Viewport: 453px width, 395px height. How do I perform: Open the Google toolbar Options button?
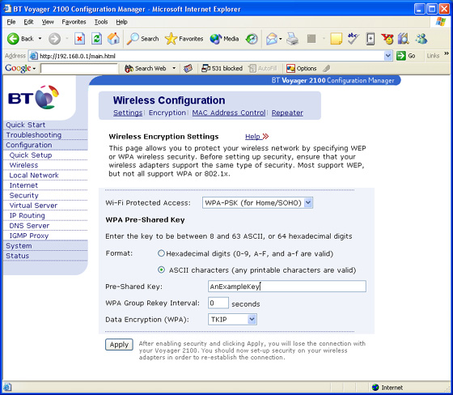tap(301, 69)
